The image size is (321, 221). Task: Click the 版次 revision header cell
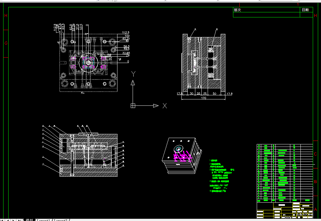point(267,10)
